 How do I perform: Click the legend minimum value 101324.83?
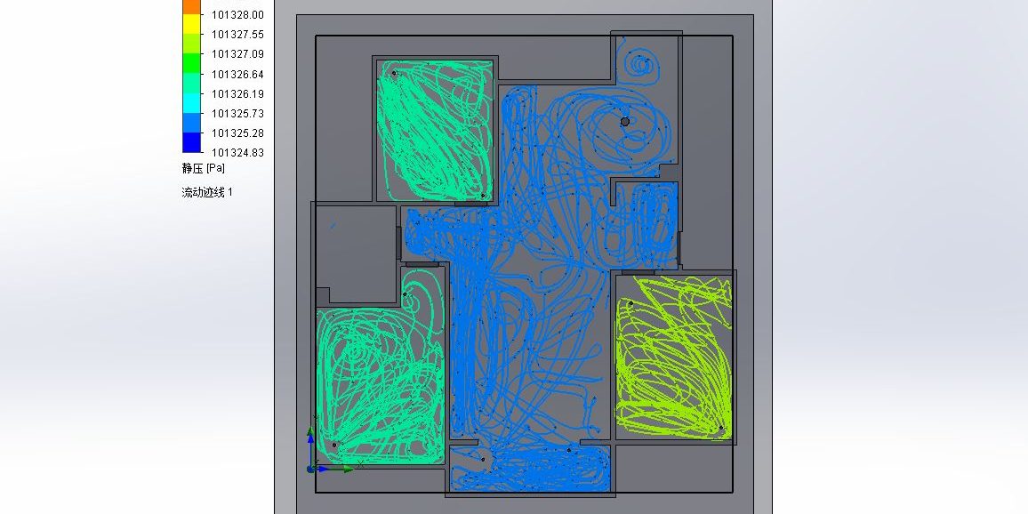237,153
